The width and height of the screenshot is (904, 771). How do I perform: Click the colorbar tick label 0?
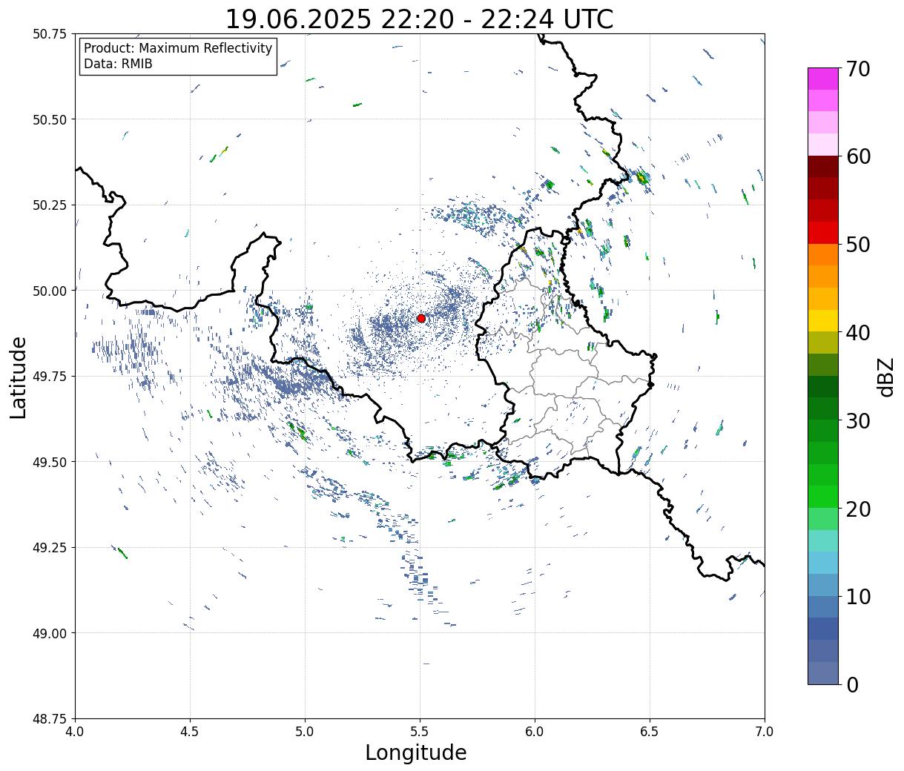[851, 685]
